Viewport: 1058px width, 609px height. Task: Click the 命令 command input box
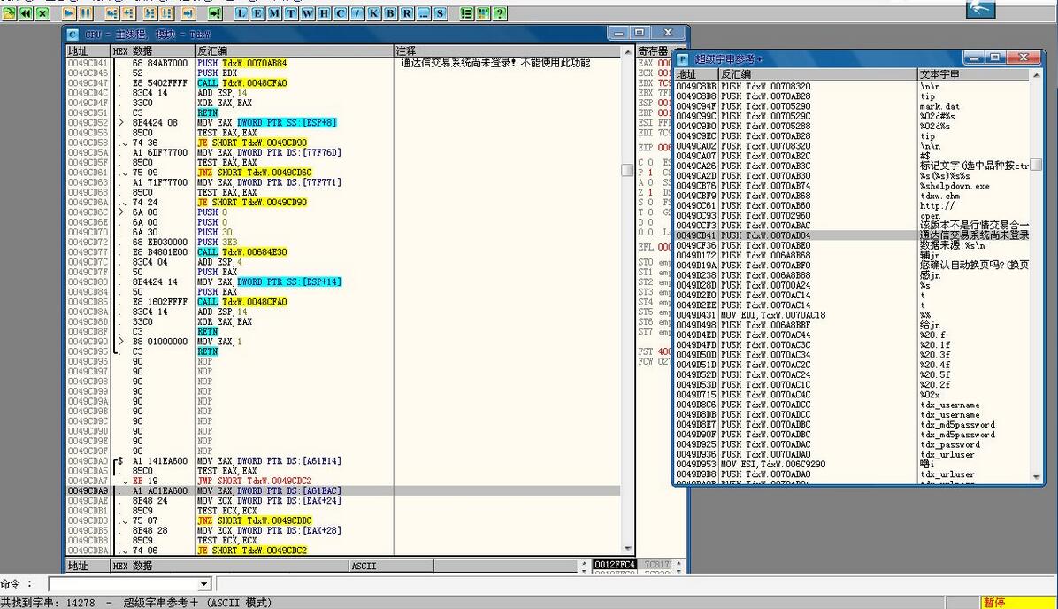(124, 584)
